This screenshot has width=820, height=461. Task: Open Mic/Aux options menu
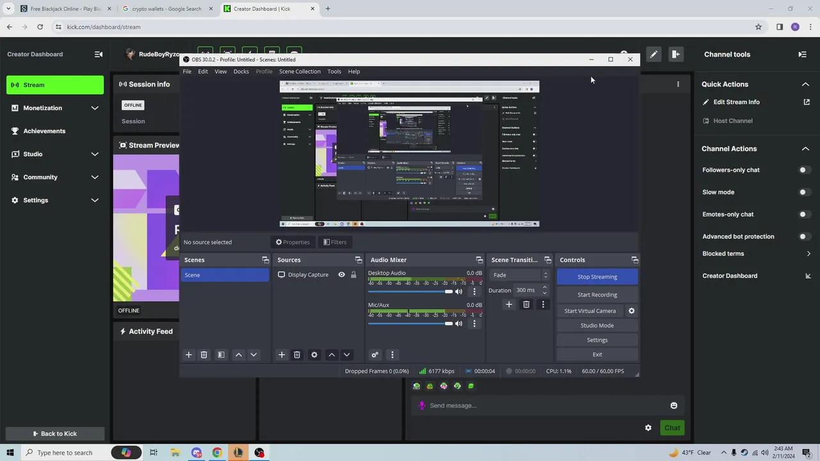(x=474, y=323)
